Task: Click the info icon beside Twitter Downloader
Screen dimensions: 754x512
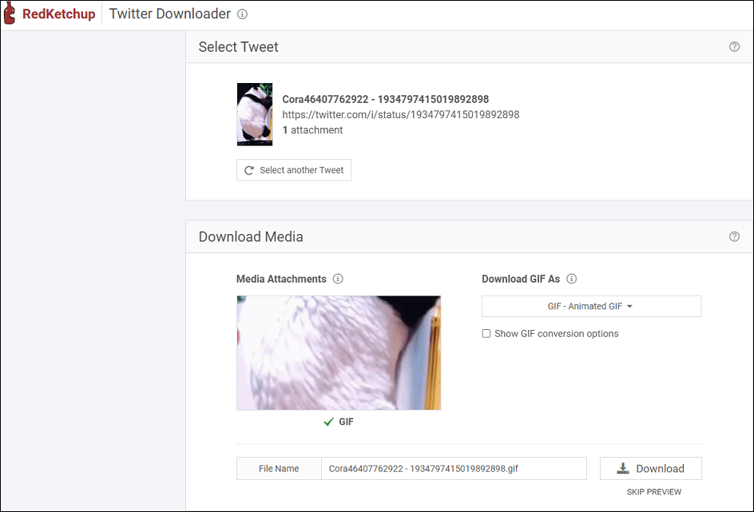Action: coord(242,14)
